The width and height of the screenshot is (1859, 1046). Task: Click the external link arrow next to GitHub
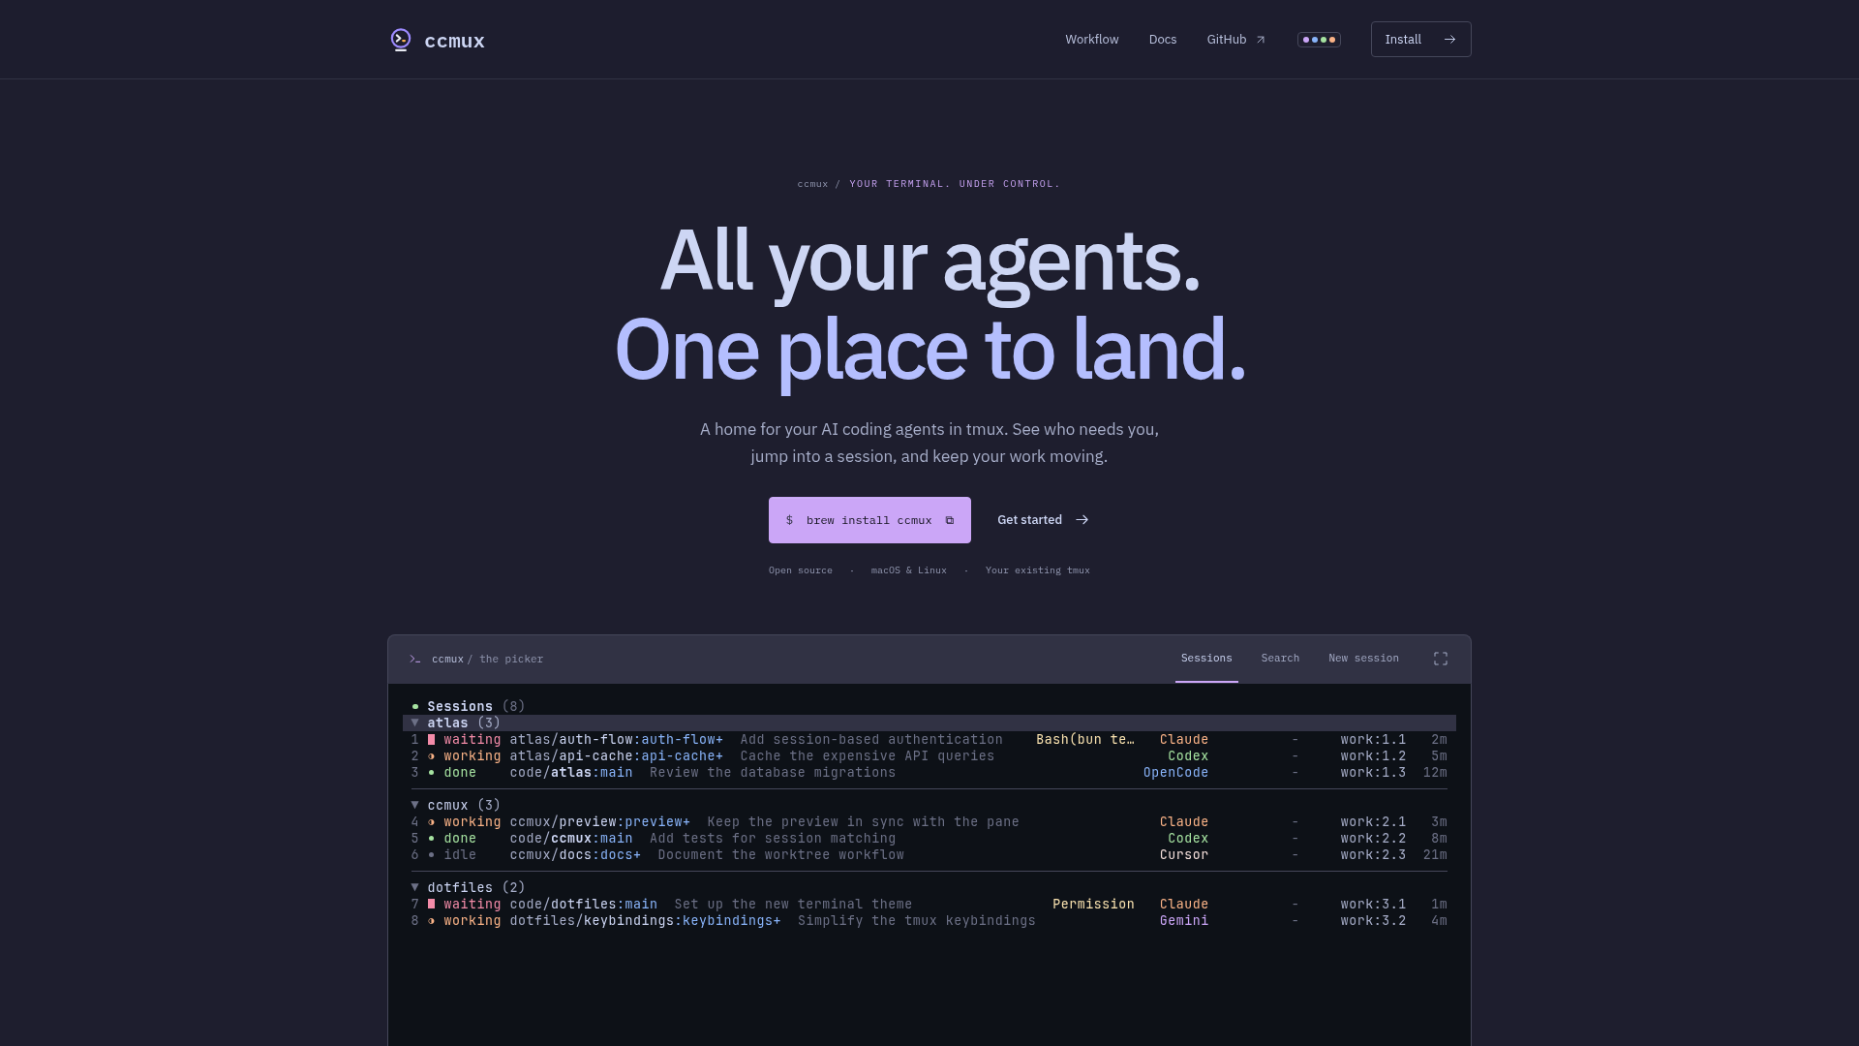coord(1261,40)
